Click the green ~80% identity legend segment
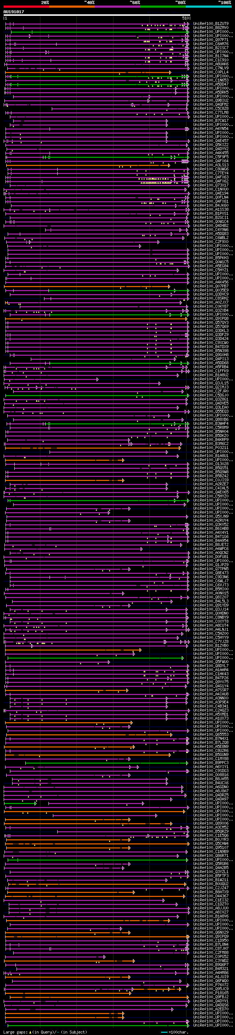Screen dimensions: 235x1035 click(163, 7)
